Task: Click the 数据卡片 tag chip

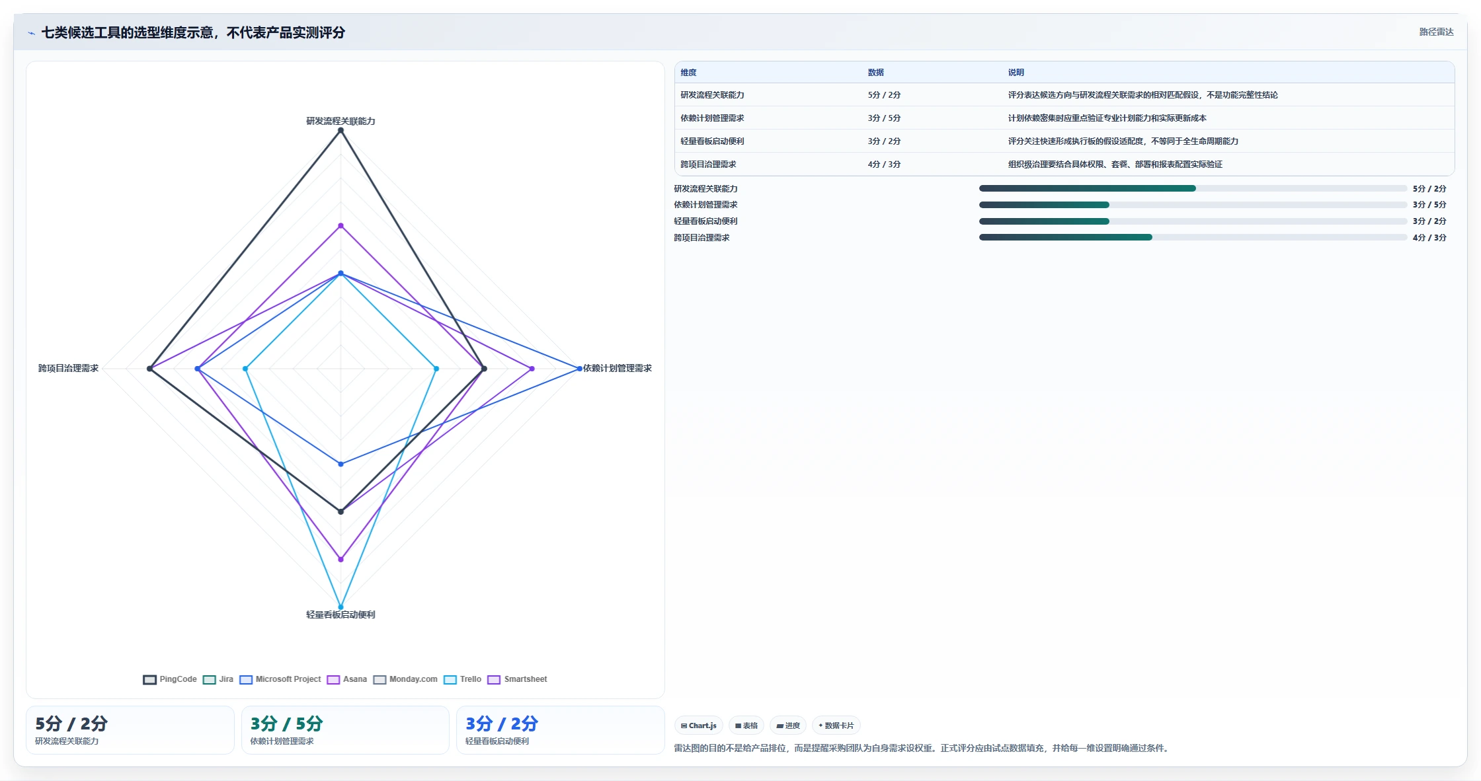Action: pyautogui.click(x=836, y=725)
